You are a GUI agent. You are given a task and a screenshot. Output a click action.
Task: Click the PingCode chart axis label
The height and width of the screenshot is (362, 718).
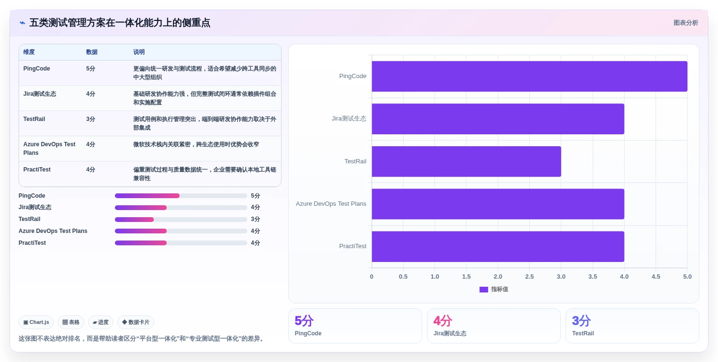tap(353, 76)
